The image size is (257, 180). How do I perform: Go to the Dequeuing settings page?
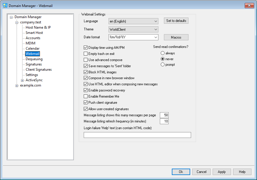(x=34, y=59)
